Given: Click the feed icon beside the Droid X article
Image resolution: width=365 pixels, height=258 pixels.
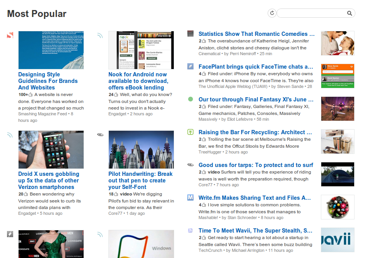Looking at the screenshot, I should [x=10, y=135].
